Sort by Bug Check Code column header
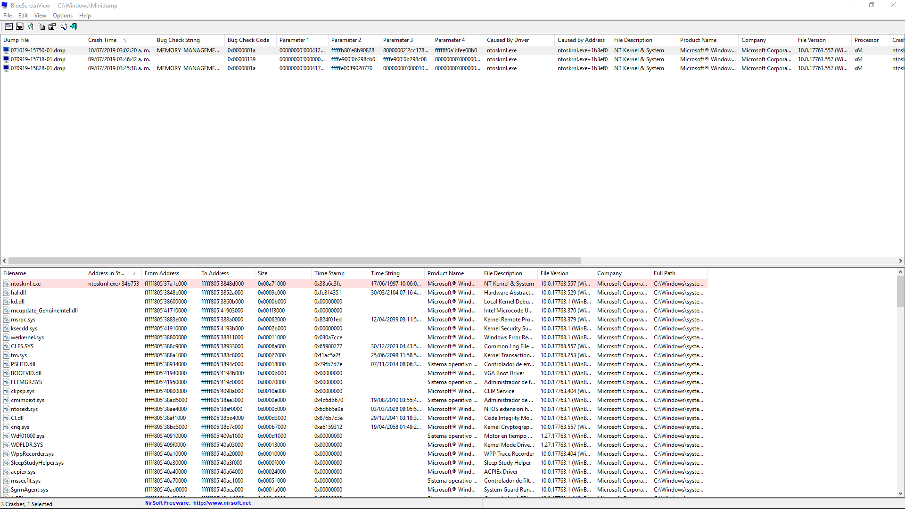 pos(248,40)
